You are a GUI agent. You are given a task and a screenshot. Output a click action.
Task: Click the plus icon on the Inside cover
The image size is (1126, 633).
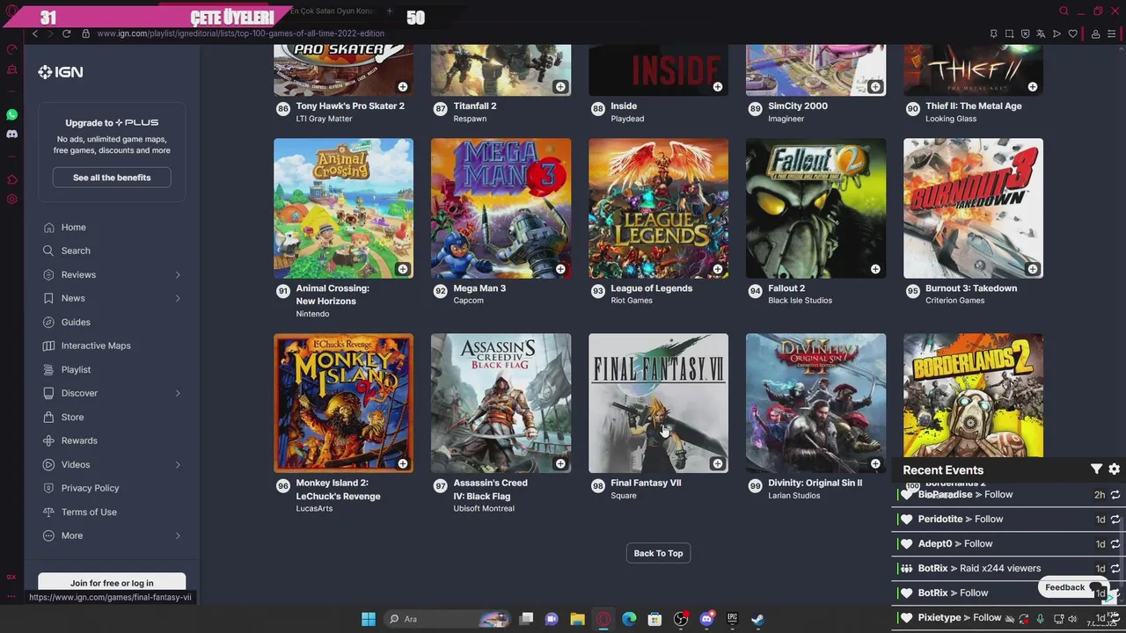718,87
